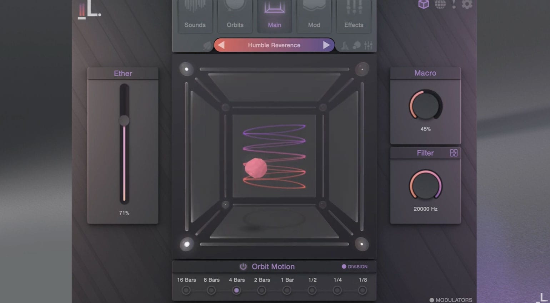
Task: Click the MODULATORS button bottom right
Action: [451, 300]
